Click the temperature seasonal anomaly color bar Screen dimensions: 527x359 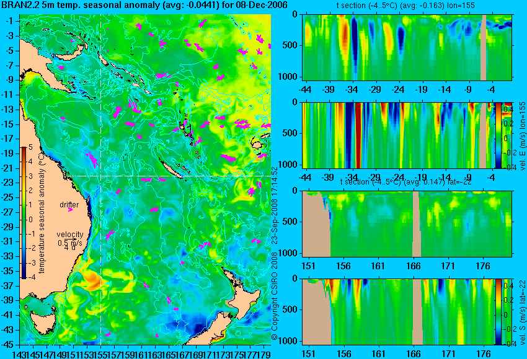[24, 213]
